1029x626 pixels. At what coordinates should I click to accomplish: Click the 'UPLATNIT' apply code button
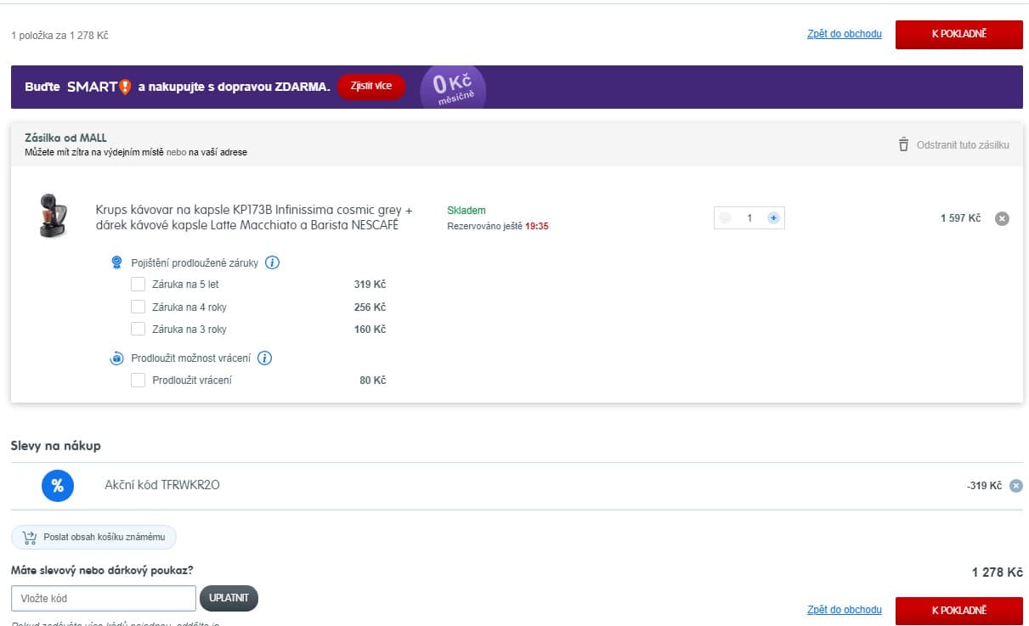[229, 598]
